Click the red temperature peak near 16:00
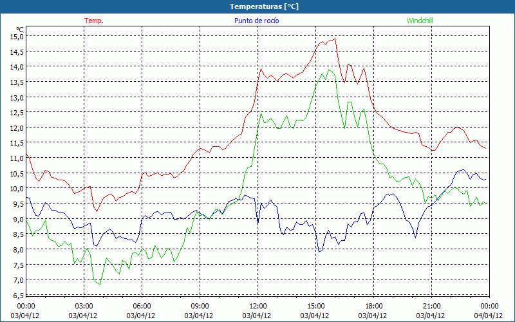Viewport: 515px width, 322px height. [335, 39]
